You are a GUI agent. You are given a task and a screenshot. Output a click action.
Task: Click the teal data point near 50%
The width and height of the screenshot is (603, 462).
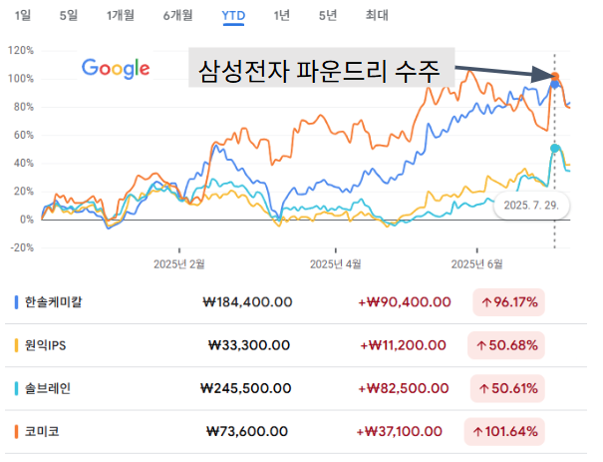coord(554,149)
